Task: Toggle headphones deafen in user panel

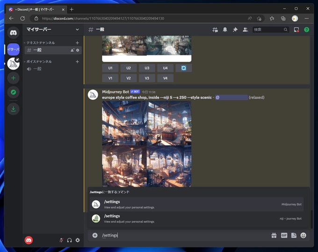Action: coord(69,240)
